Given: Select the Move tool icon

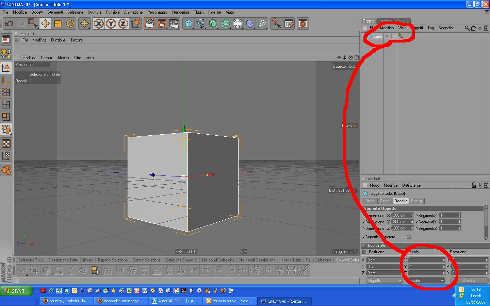Looking at the screenshot, I should pyautogui.click(x=46, y=23).
